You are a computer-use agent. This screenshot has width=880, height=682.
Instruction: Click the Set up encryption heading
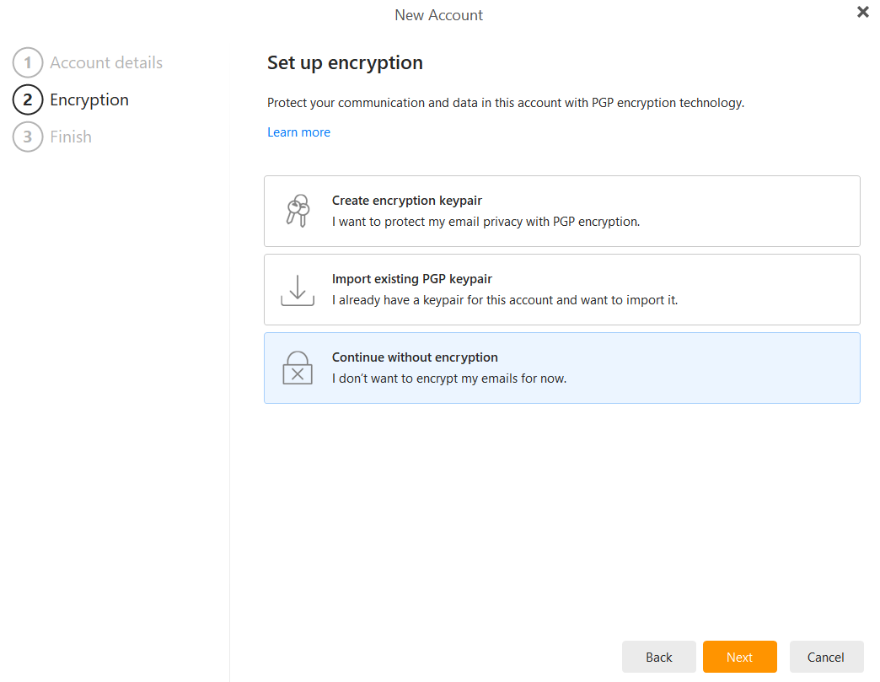[x=345, y=62]
